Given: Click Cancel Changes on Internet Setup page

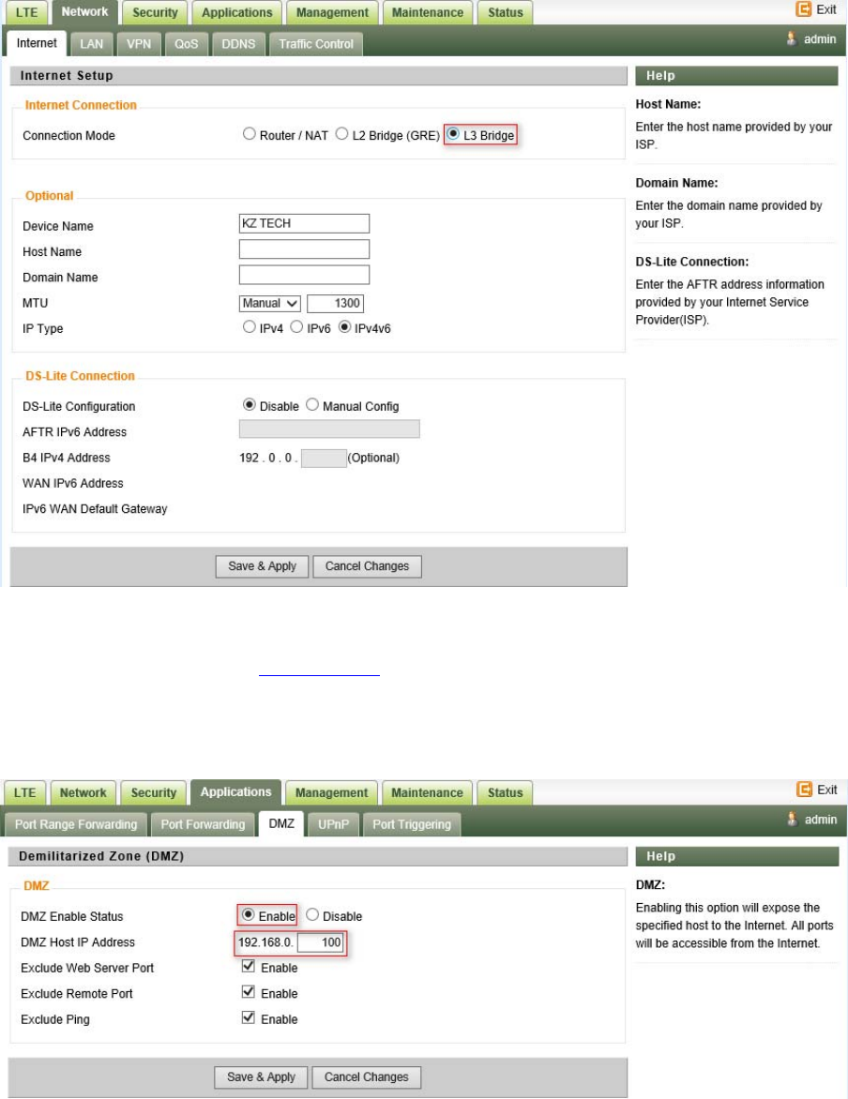Looking at the screenshot, I should [x=367, y=566].
